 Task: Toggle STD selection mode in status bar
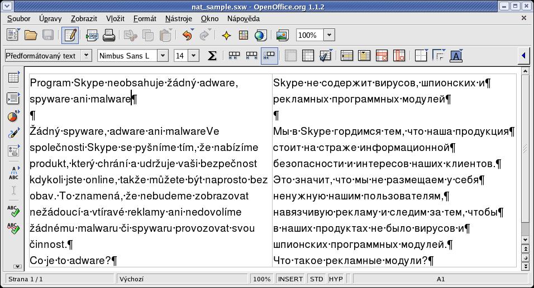coord(316,279)
